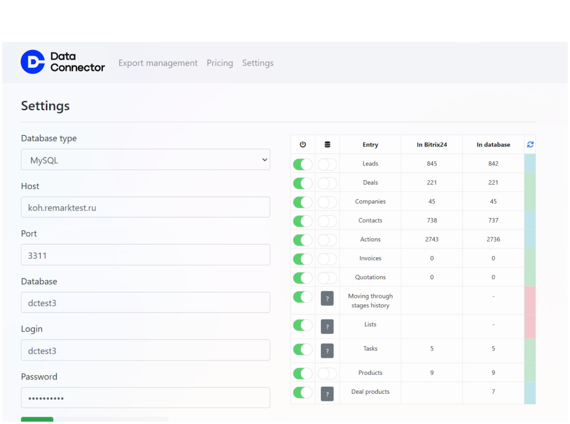This screenshot has width=570, height=424.
Task: Refresh the entry counts table
Action: click(530, 144)
